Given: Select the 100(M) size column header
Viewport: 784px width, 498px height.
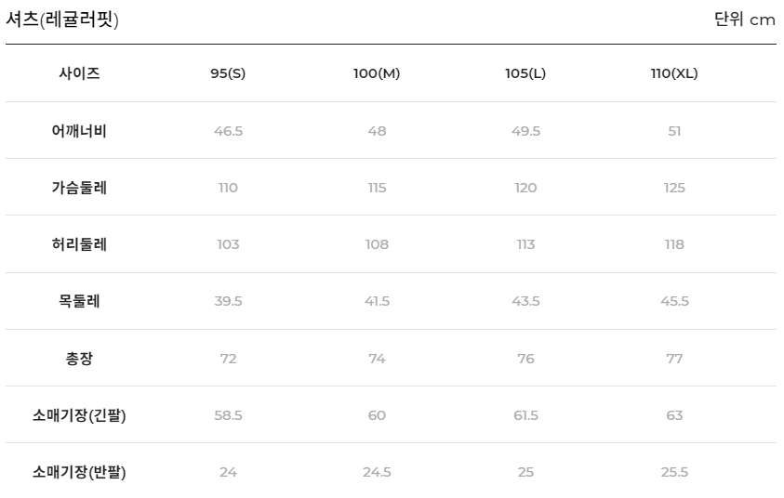Looking at the screenshot, I should coord(377,74).
